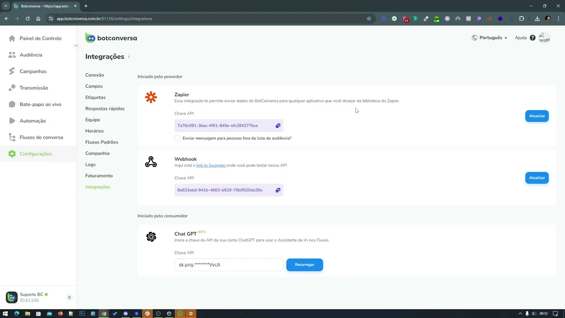
Task: Reload the browser page
Action: pyautogui.click(x=27, y=19)
